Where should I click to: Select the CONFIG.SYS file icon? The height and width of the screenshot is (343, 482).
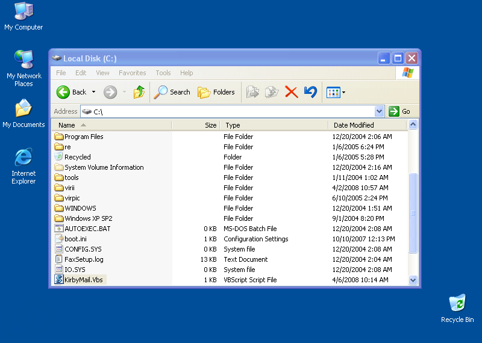[58, 249]
